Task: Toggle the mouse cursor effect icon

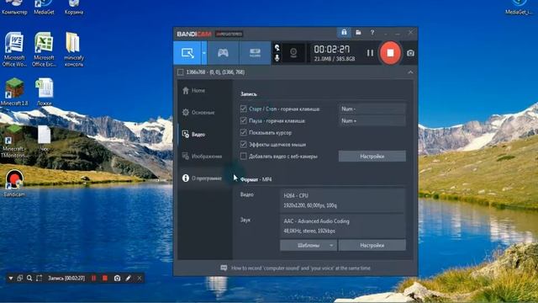Action: pos(277,48)
